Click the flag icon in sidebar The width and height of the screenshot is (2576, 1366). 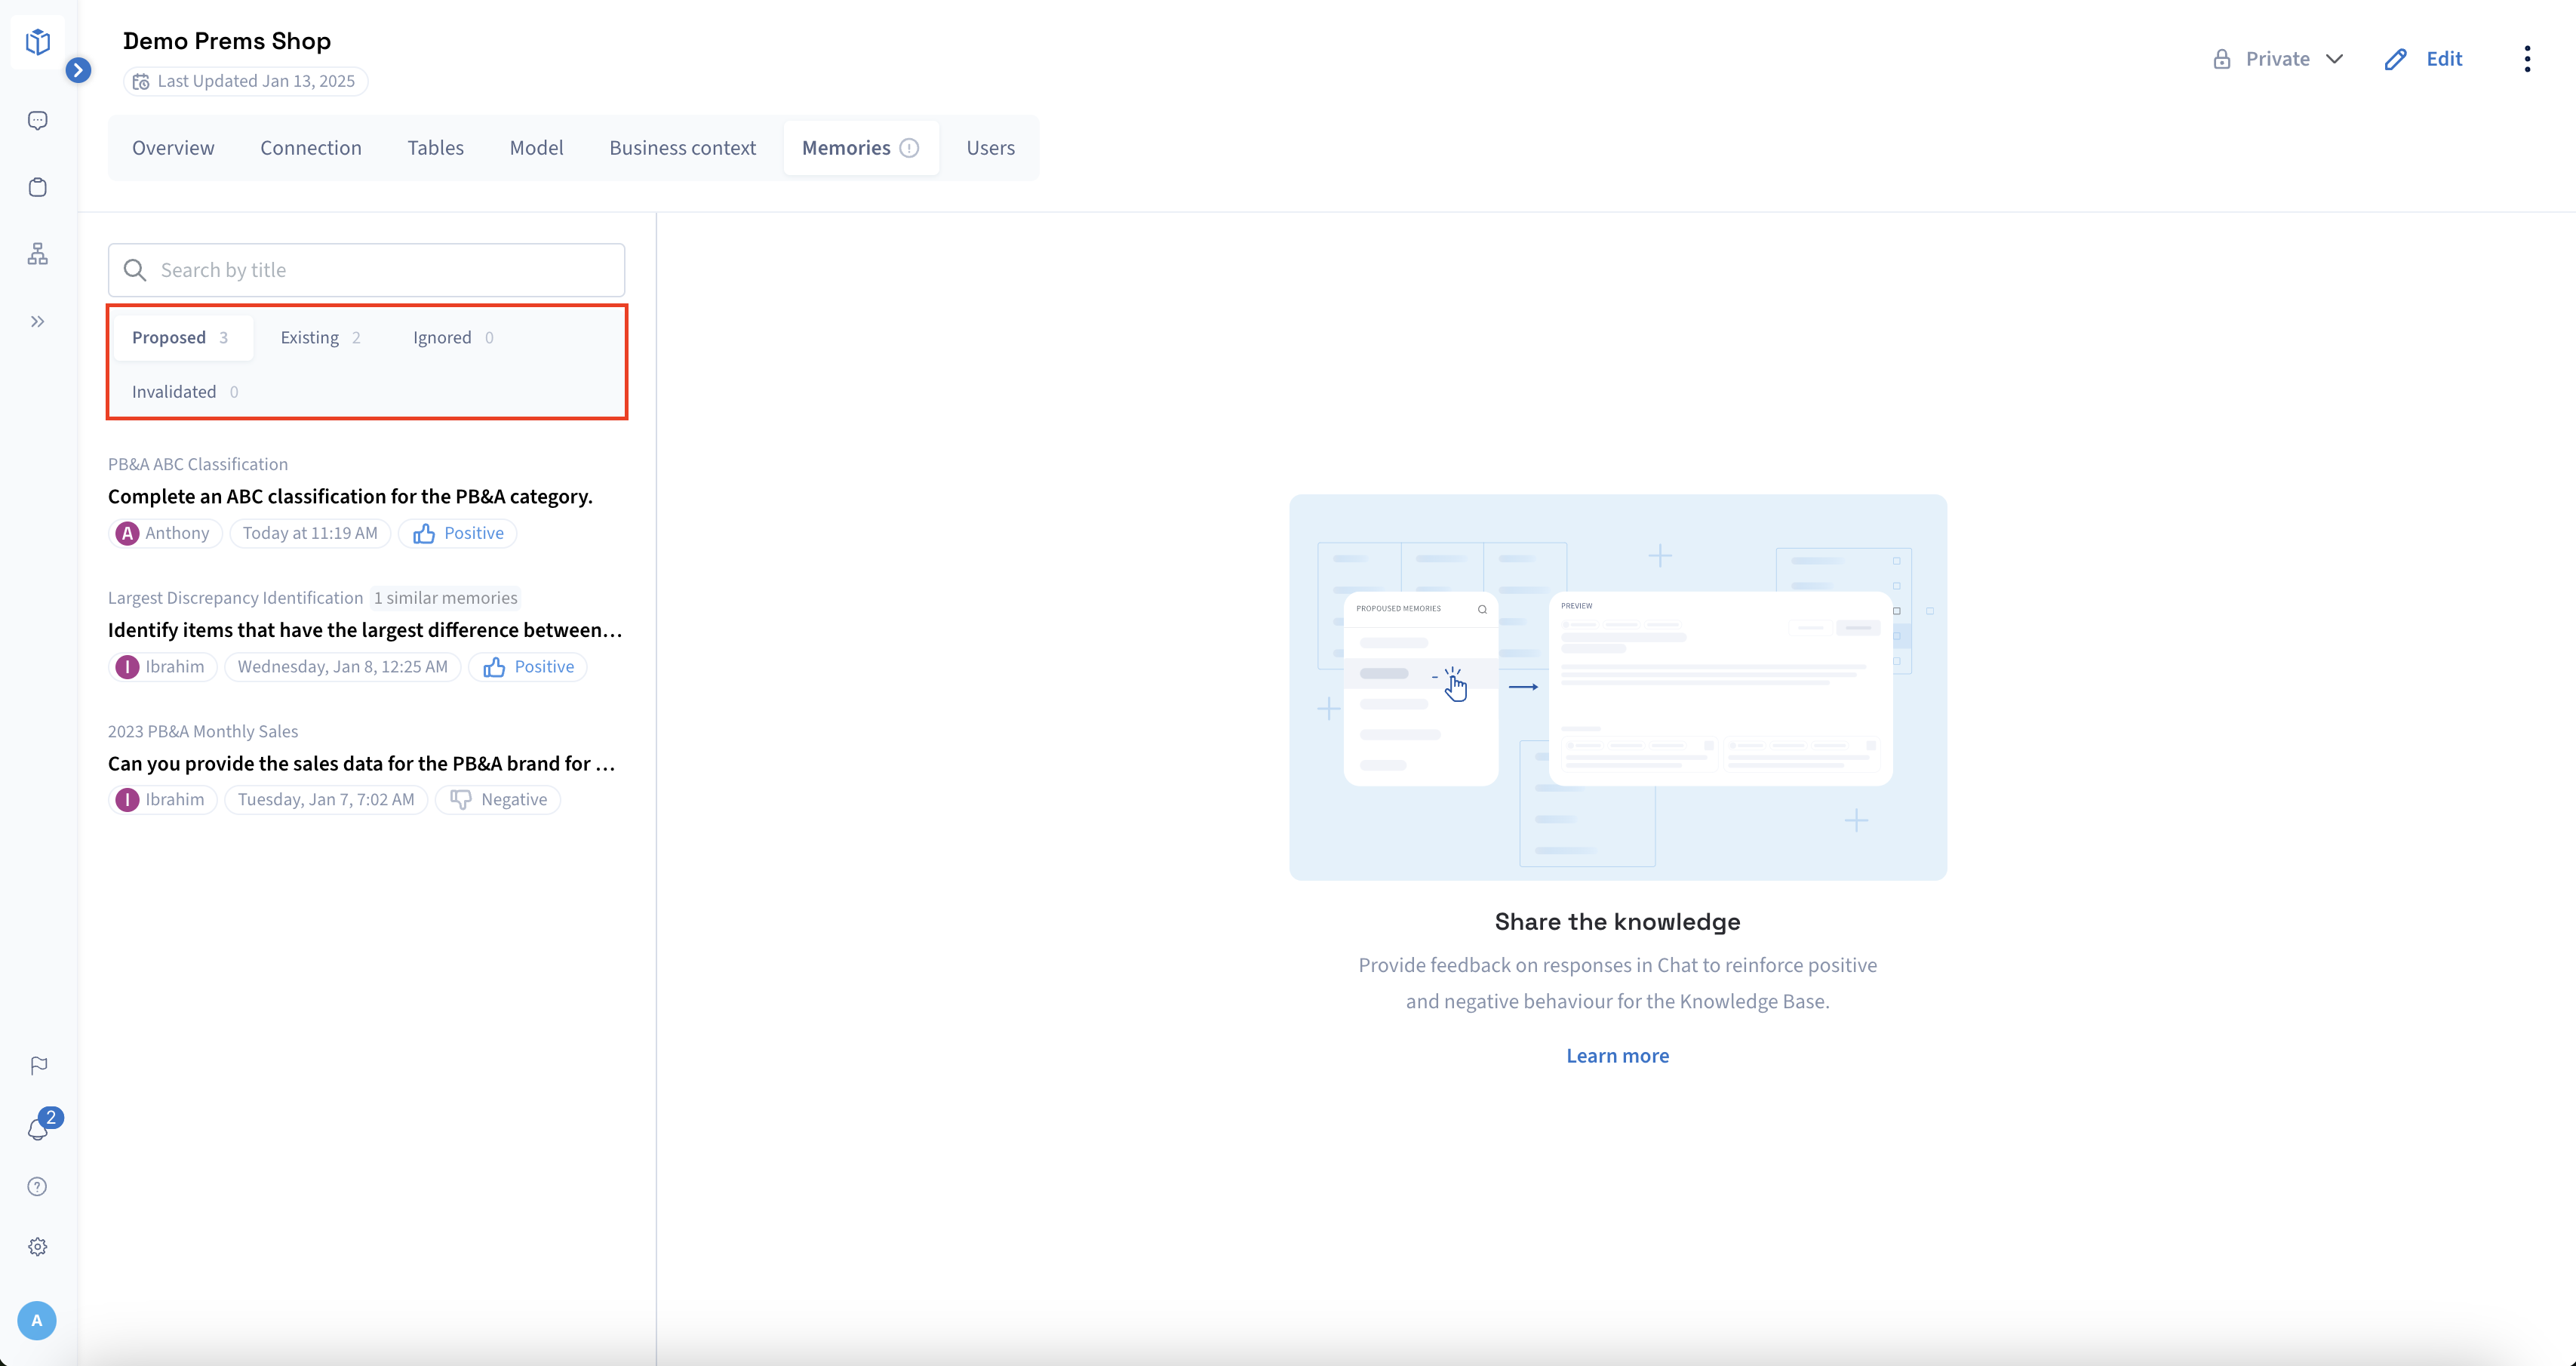click(x=38, y=1066)
